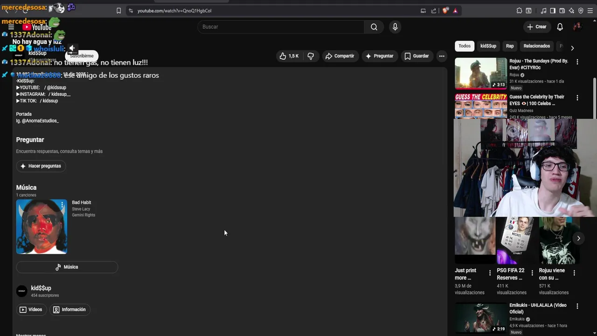Open the tab search icon next to Extensions
The height and width of the screenshot is (336, 597).
528,11
